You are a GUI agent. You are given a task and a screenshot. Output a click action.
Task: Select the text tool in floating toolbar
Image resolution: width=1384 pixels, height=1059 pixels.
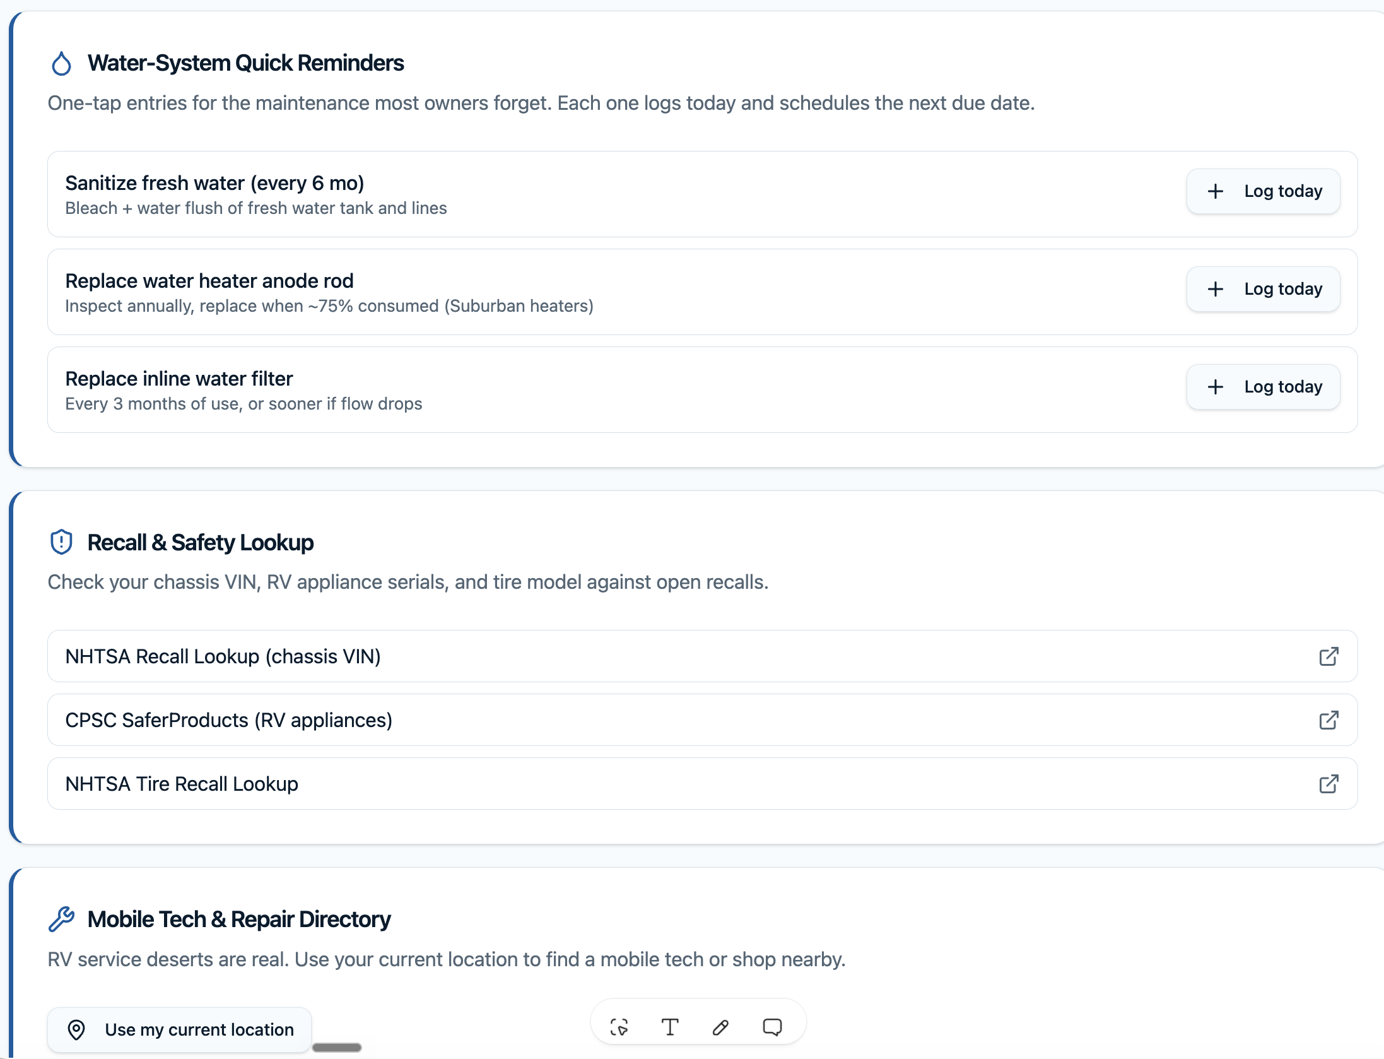pos(670,1027)
